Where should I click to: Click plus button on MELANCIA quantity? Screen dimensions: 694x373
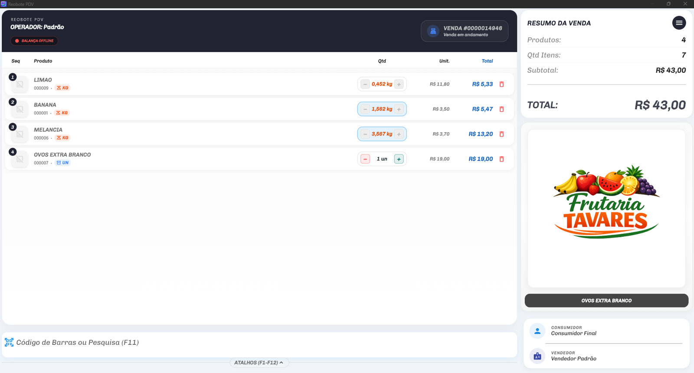399,134
